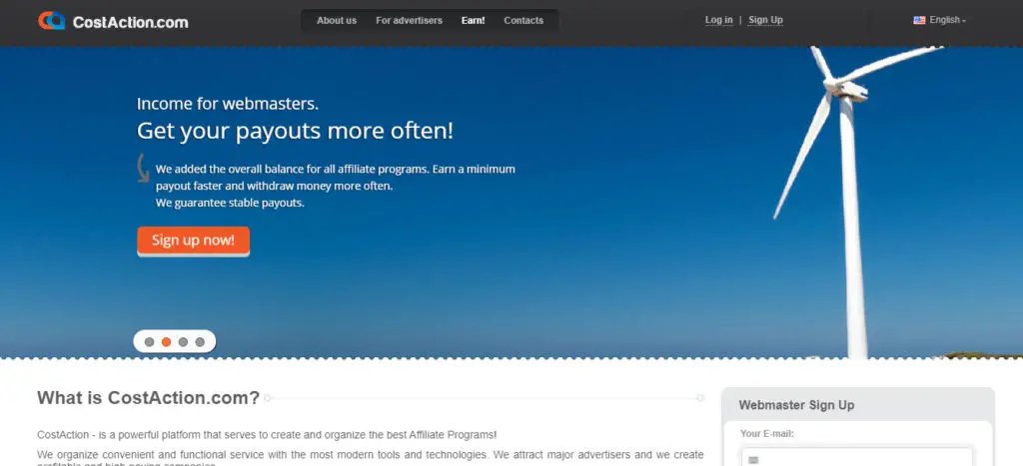Click the 'Income for webmasters.' text
Viewport: 1023px width, 466px height.
[x=228, y=104]
